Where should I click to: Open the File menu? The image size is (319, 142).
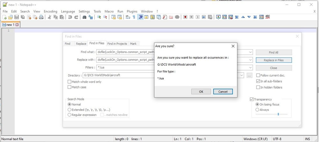(5, 11)
